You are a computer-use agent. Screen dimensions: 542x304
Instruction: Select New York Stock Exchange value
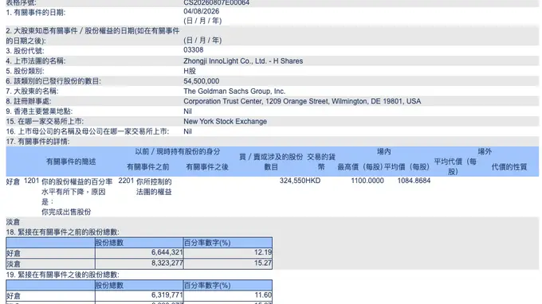point(225,122)
